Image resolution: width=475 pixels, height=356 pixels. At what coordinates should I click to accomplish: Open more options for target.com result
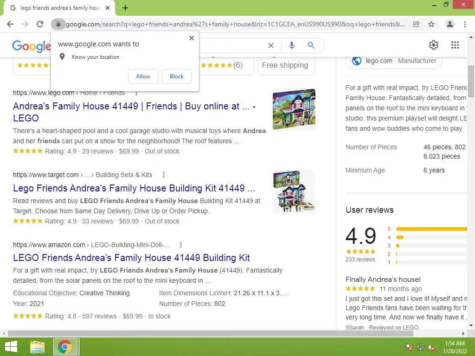point(164,175)
